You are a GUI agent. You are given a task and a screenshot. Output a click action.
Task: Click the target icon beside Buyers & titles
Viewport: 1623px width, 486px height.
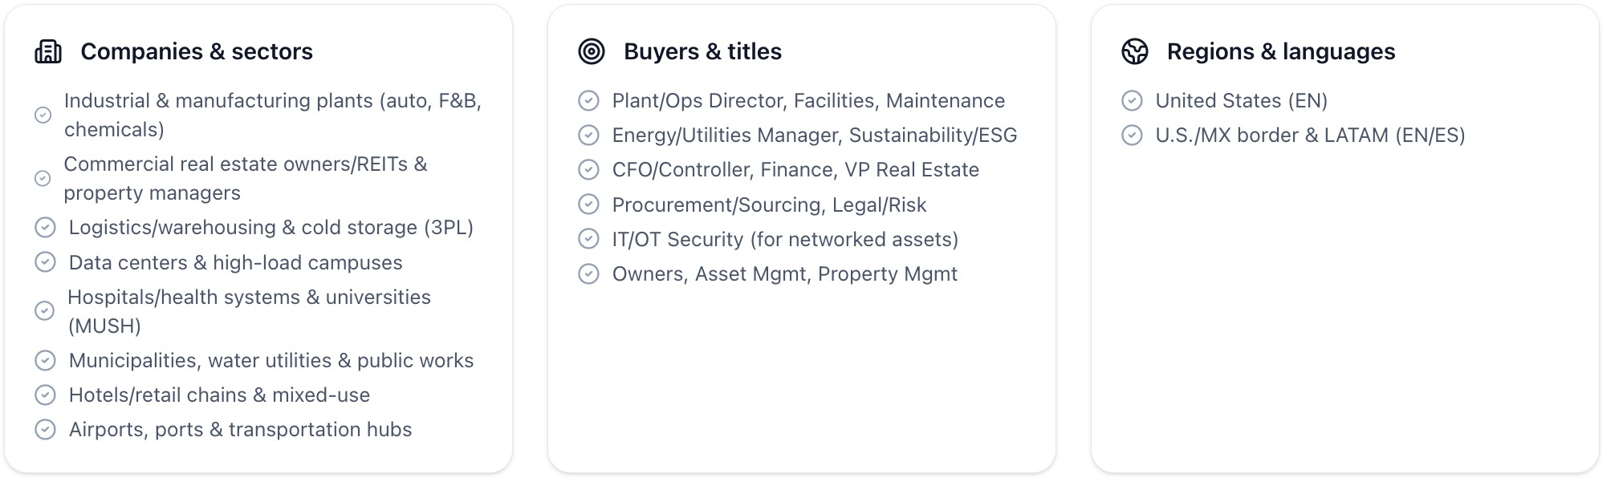(x=592, y=52)
